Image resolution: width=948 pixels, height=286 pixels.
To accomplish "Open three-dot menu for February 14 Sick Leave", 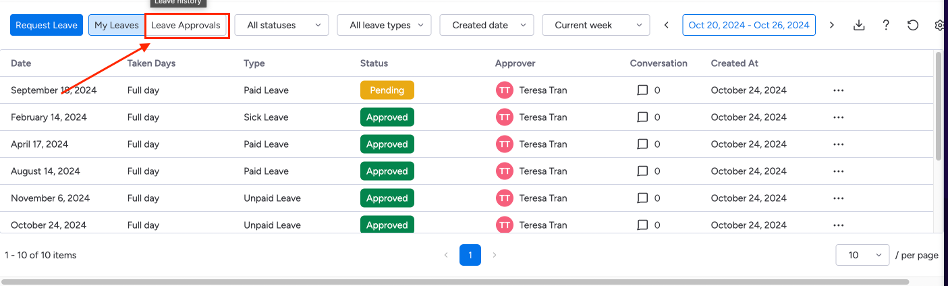I will (x=838, y=117).
